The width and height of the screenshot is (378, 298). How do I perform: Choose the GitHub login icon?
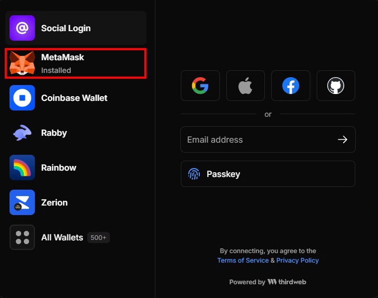[x=336, y=86]
